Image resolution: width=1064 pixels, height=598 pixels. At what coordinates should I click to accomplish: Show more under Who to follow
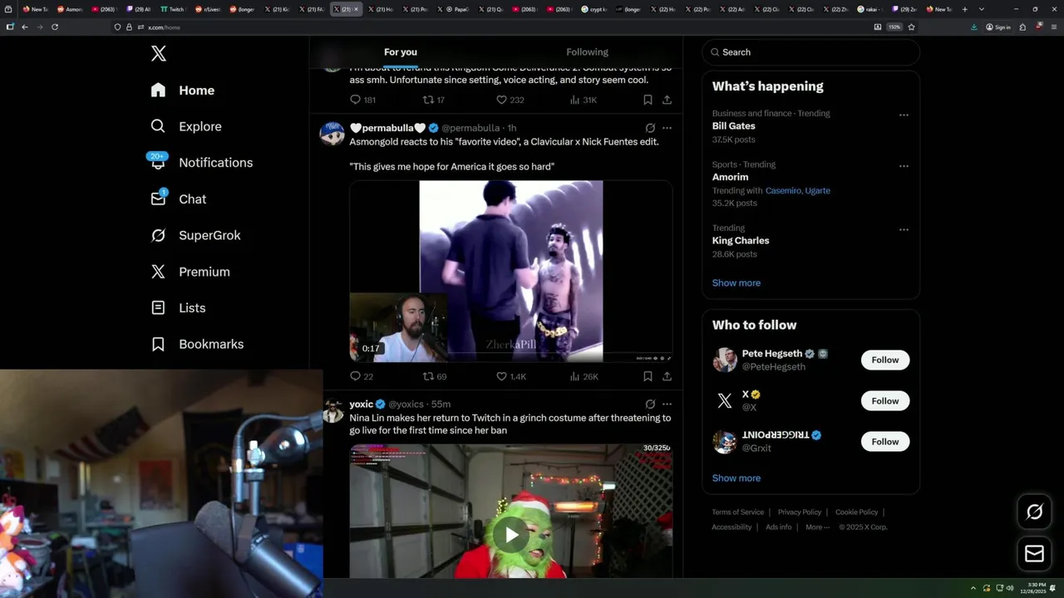click(736, 478)
